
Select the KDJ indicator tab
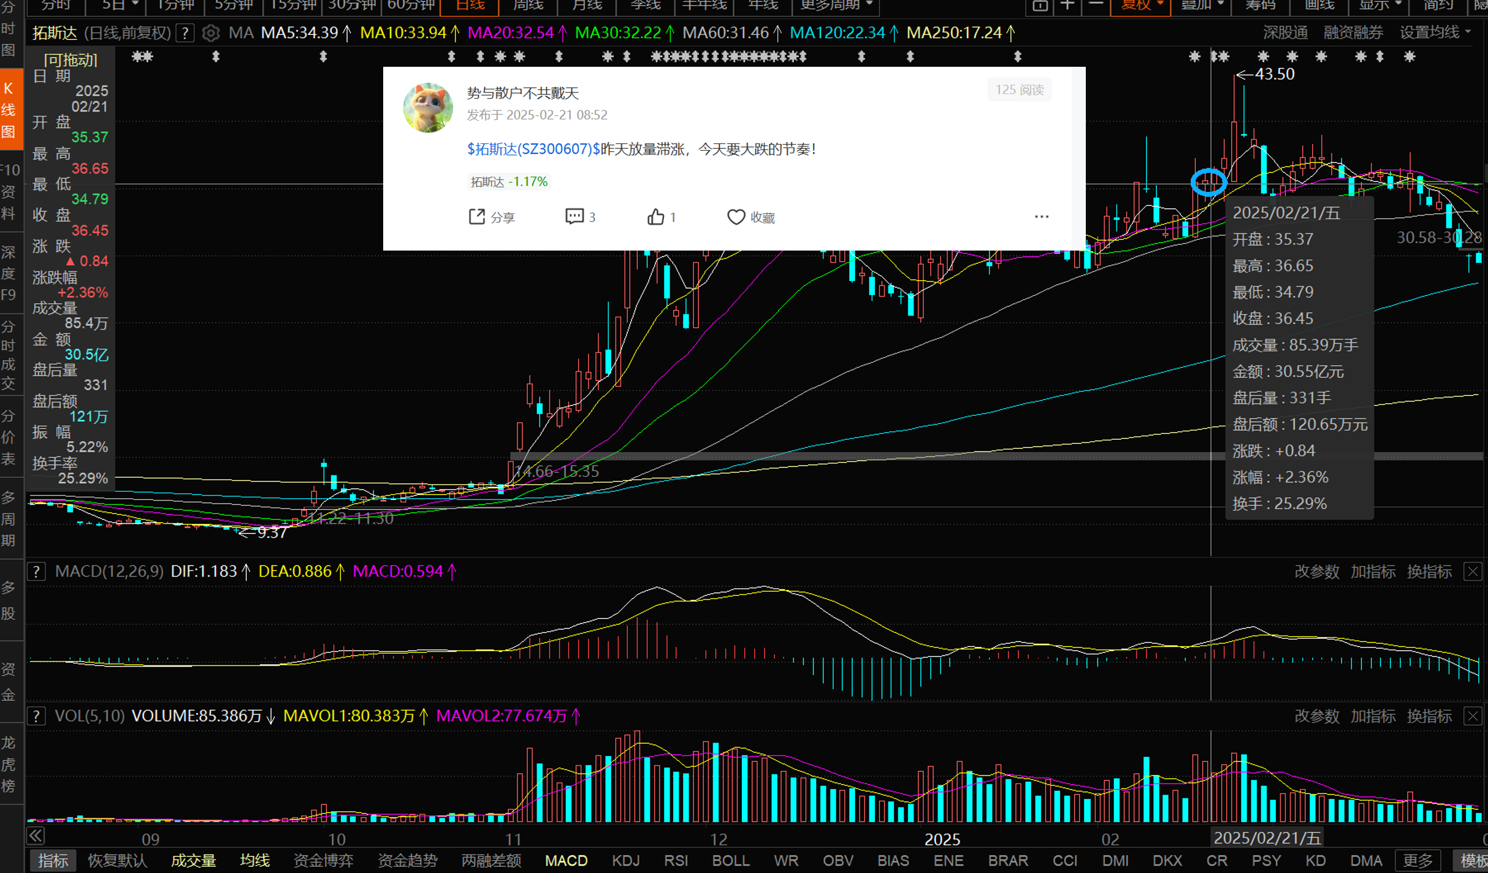click(625, 861)
